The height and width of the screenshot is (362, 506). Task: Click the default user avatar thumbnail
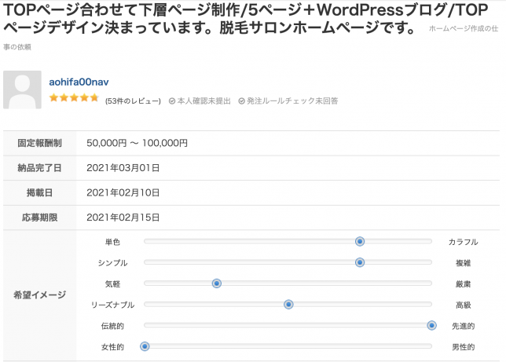click(x=22, y=90)
